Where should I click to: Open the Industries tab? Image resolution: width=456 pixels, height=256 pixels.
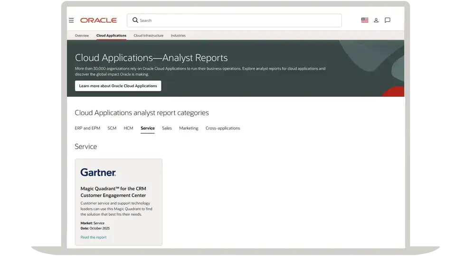[178, 36]
